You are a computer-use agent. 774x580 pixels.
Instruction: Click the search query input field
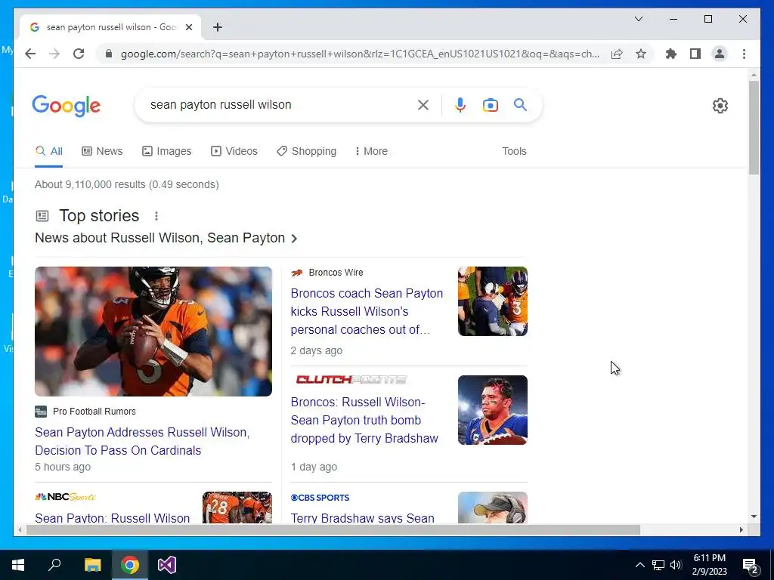click(x=279, y=104)
